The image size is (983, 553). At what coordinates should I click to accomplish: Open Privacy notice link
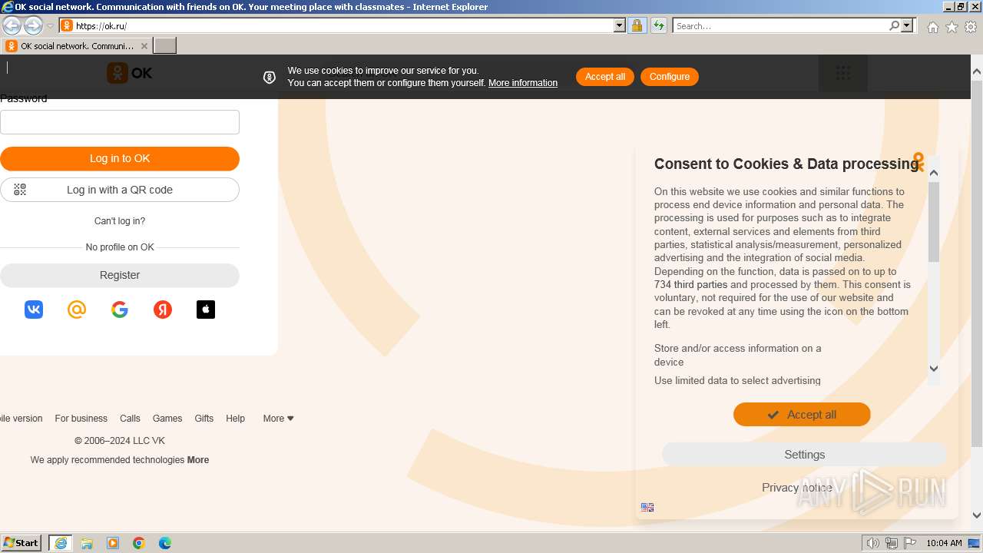click(796, 488)
